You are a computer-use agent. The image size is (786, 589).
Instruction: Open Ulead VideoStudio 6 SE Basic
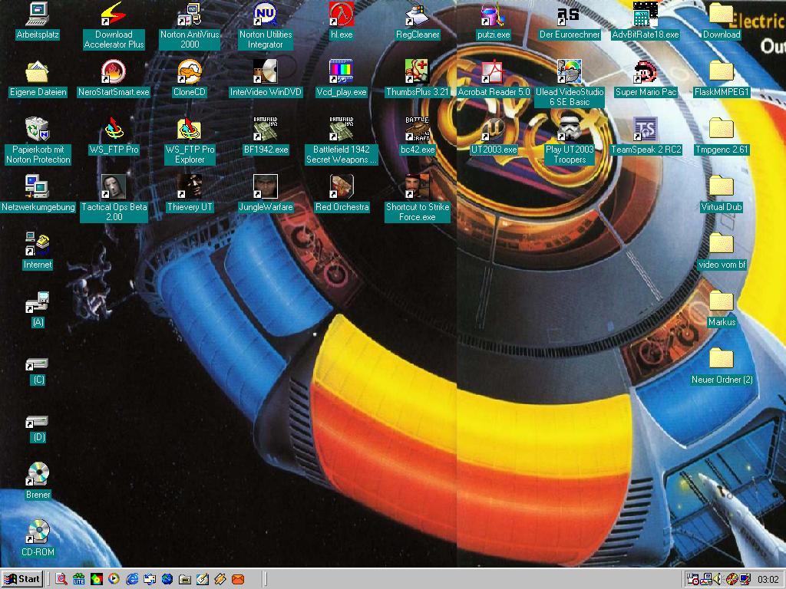coord(570,83)
